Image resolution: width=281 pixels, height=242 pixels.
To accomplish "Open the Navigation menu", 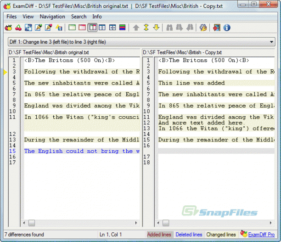I will coord(52,17).
